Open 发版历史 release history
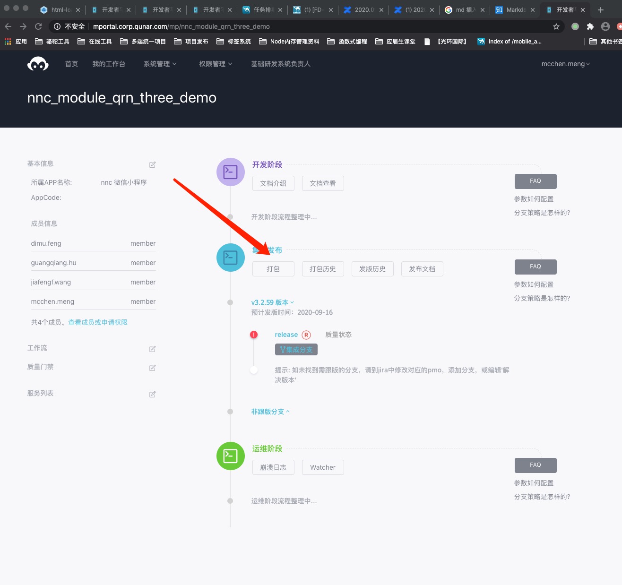 coord(372,269)
